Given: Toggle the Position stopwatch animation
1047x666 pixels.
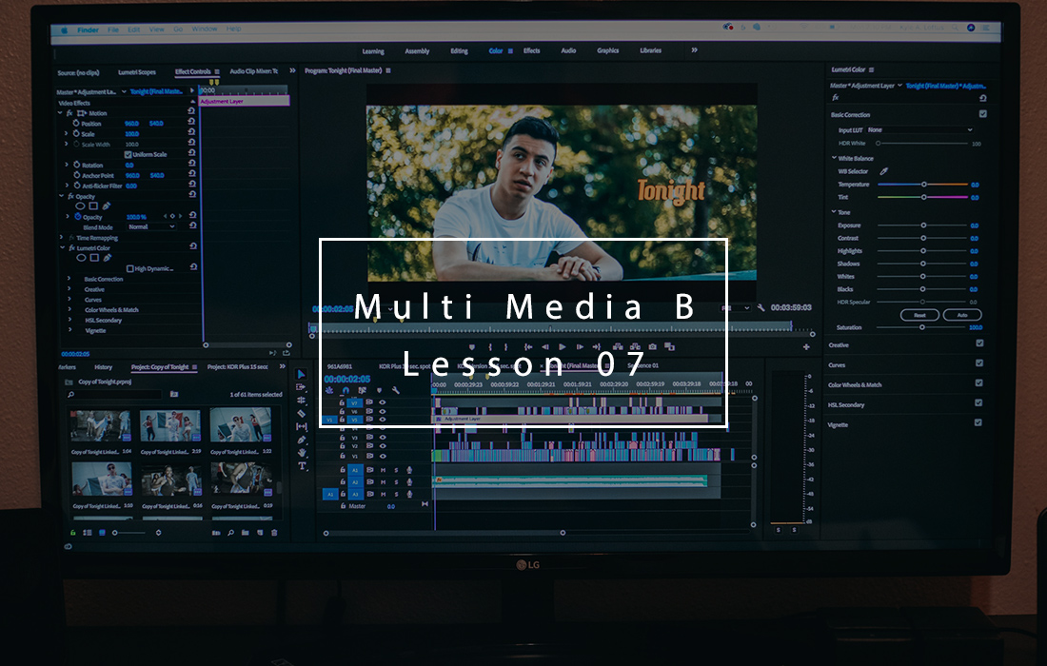Looking at the screenshot, I should [x=76, y=124].
